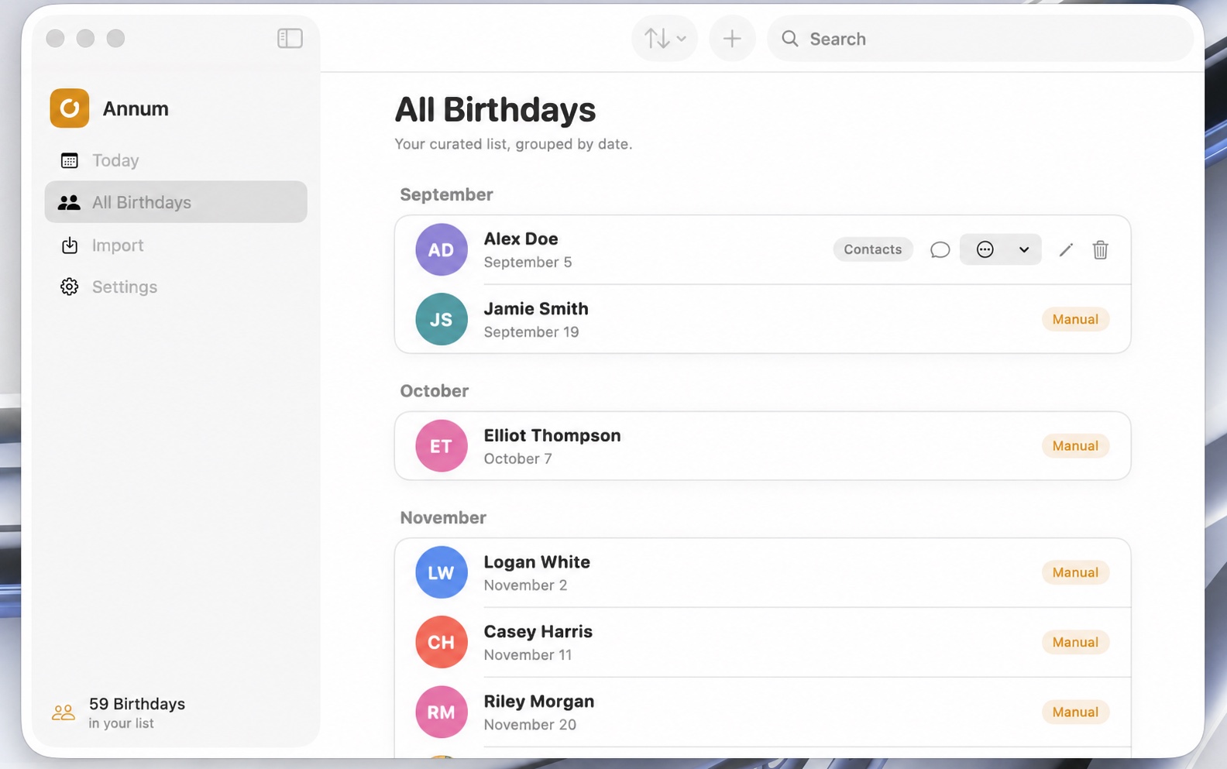Toggle the sidebar visibility icon
The width and height of the screenshot is (1227, 769).
tap(290, 38)
